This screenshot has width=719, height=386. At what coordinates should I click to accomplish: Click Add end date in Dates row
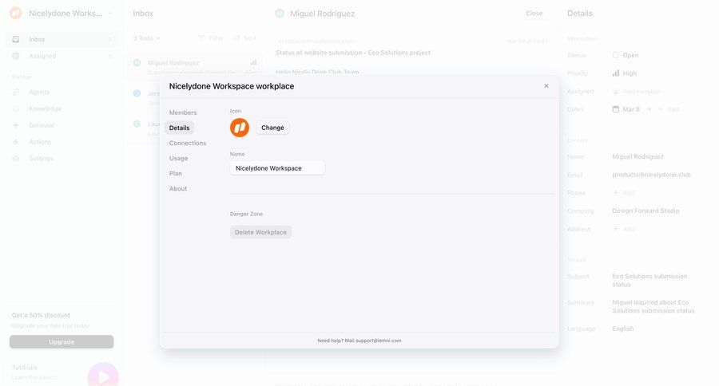point(669,109)
